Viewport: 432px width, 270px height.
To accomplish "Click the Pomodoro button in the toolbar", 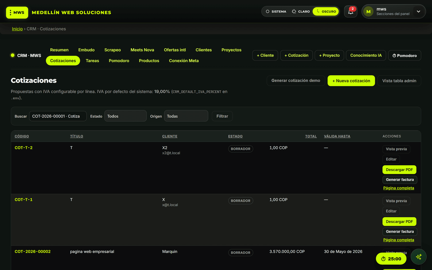I will pos(404,55).
